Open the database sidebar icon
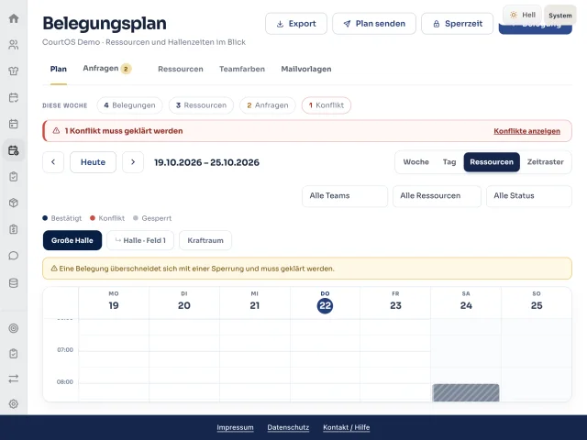Screen dimensions: 587x440 (x=14, y=283)
